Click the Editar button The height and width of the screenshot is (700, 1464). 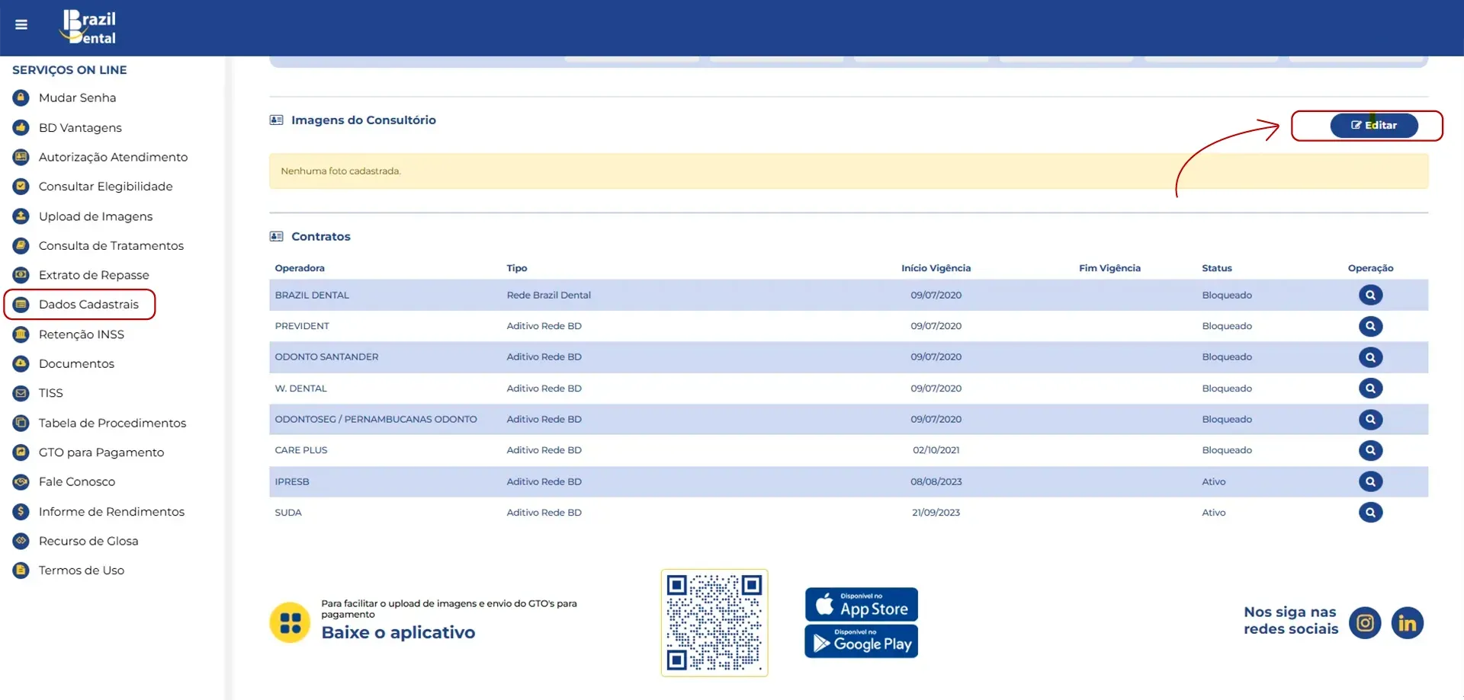[1373, 126]
